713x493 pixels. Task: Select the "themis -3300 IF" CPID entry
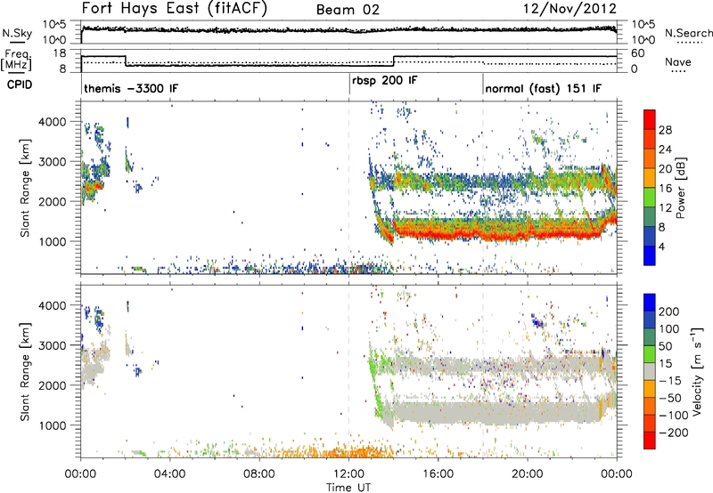point(131,88)
